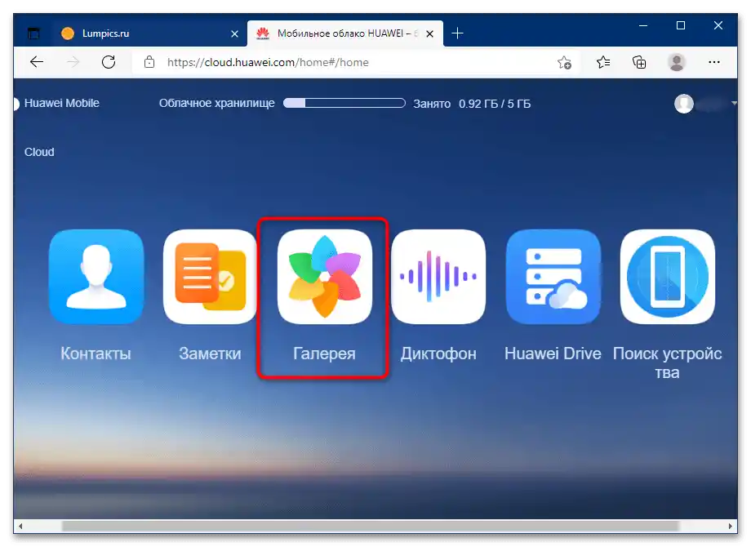This screenshot has height=547, width=751.
Task: View site info via the lock icon
Action: (x=149, y=62)
